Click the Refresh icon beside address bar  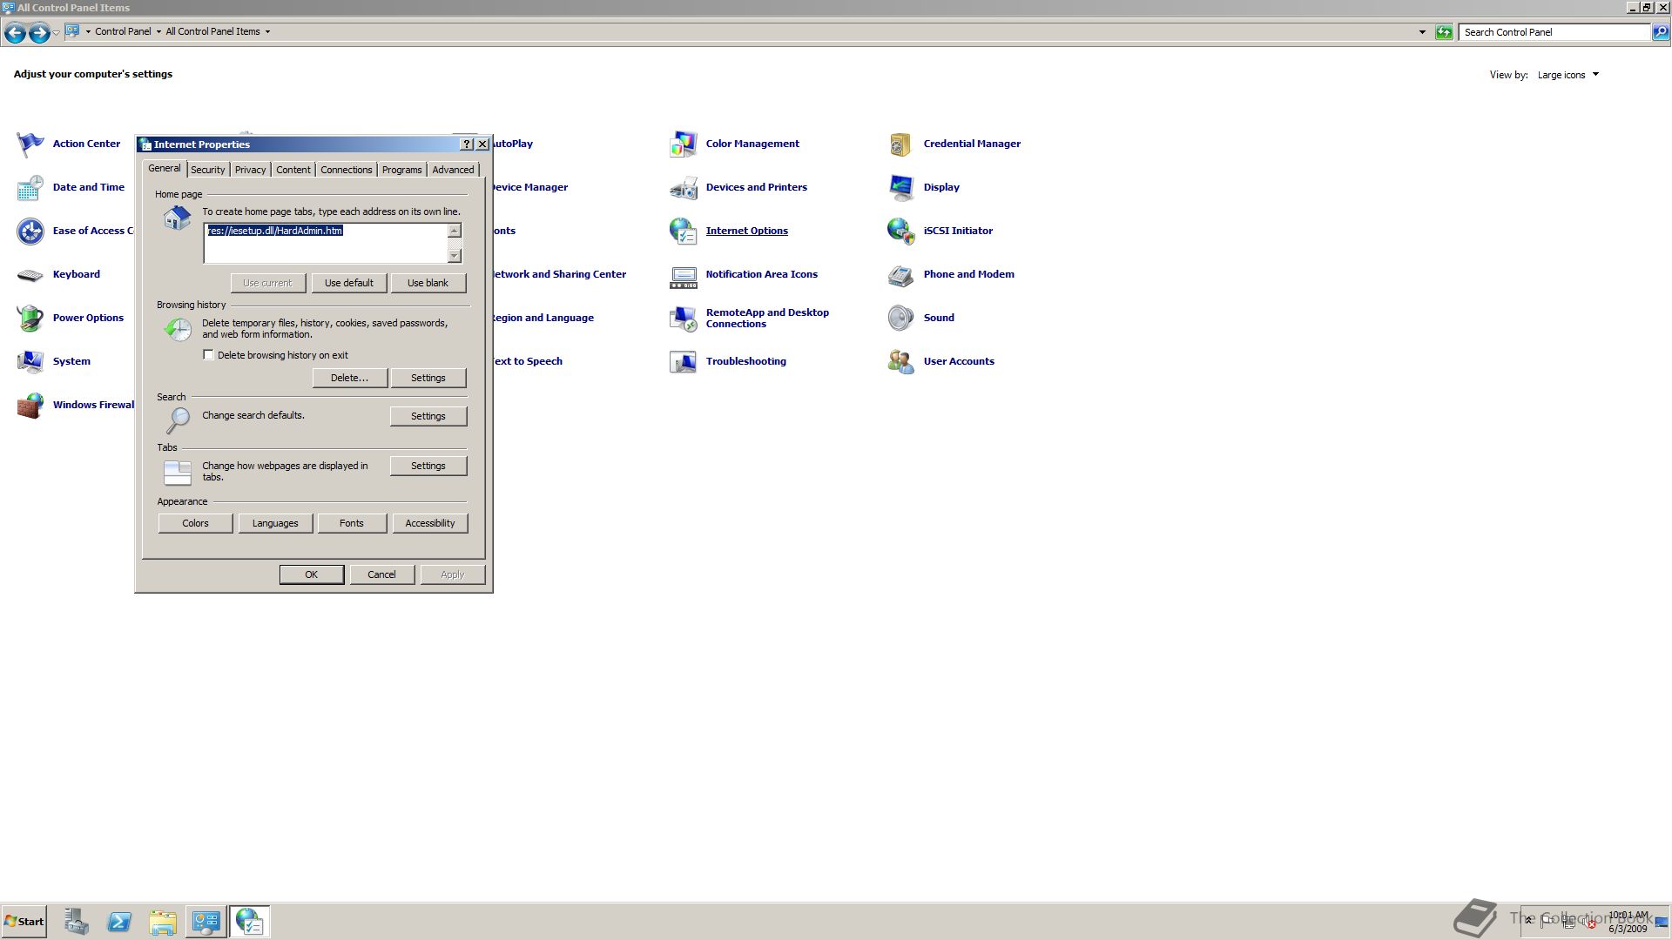(x=1444, y=32)
